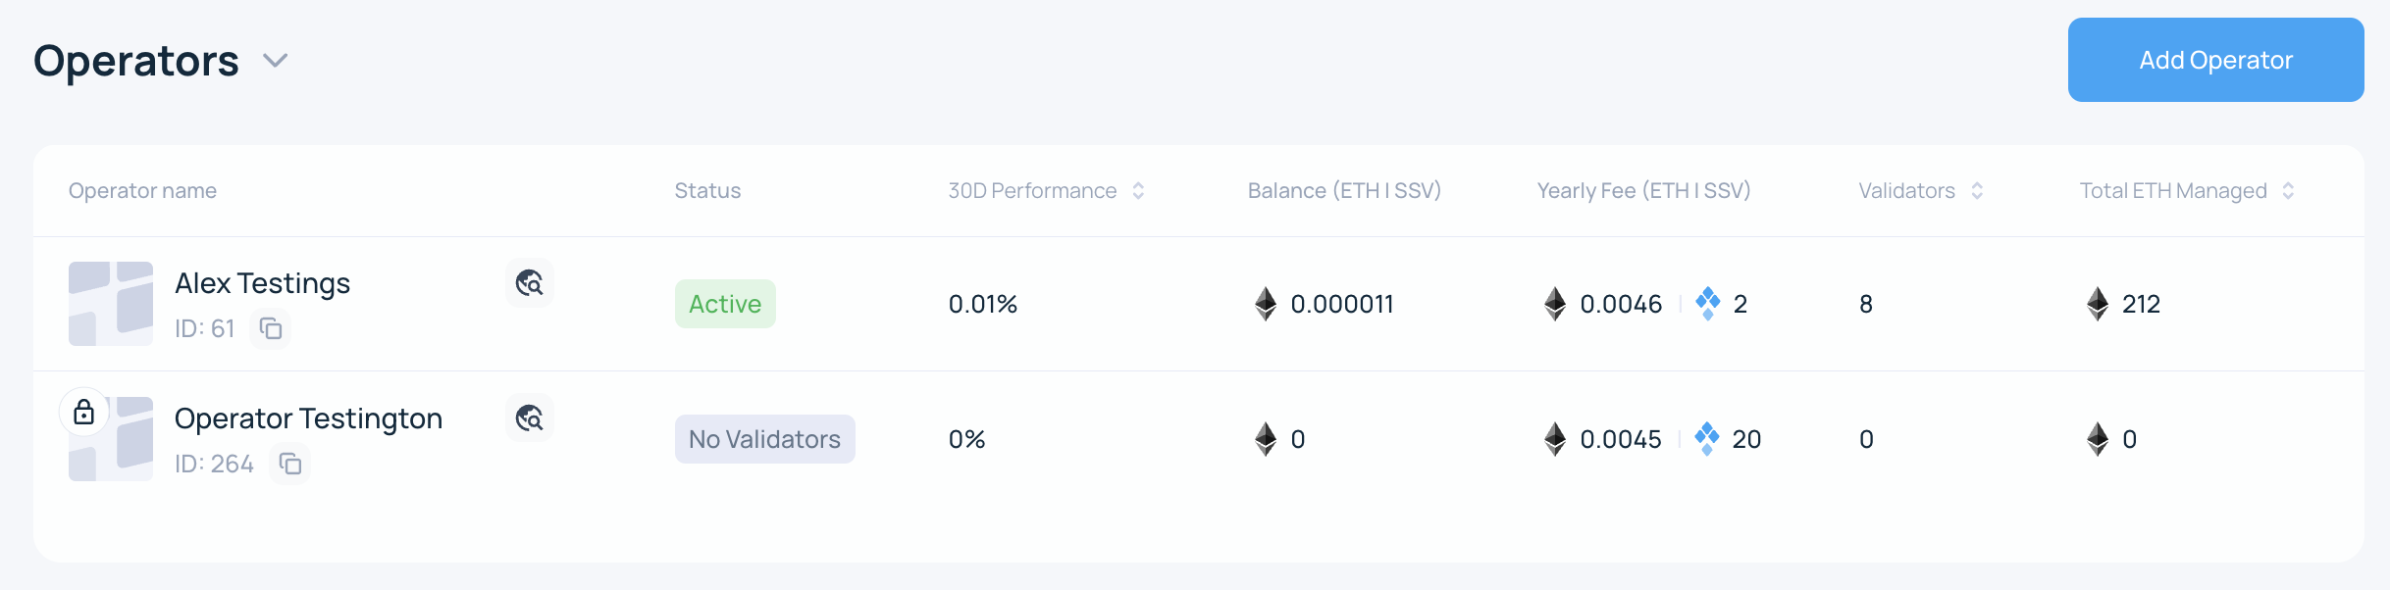The height and width of the screenshot is (590, 2390).
Task: Click the Active status badge
Action: [725, 304]
